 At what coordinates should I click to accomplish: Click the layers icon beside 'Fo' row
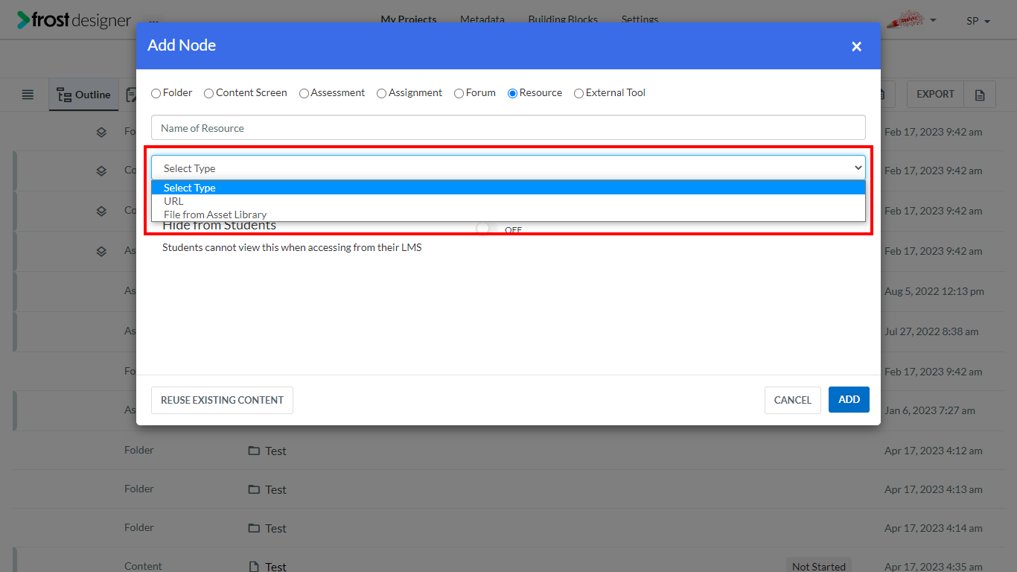[101, 132]
